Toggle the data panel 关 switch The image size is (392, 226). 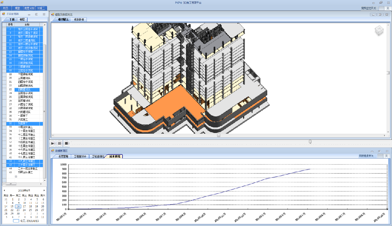(x=386, y=156)
